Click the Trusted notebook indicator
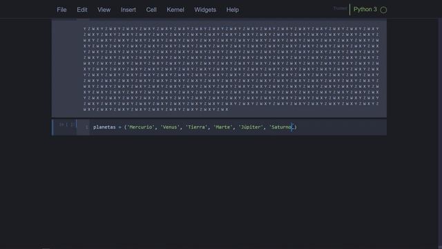Viewport: 442px width, 249px height. point(340,8)
